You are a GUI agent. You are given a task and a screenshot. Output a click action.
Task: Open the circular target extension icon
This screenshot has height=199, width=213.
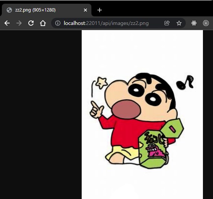tap(206, 23)
